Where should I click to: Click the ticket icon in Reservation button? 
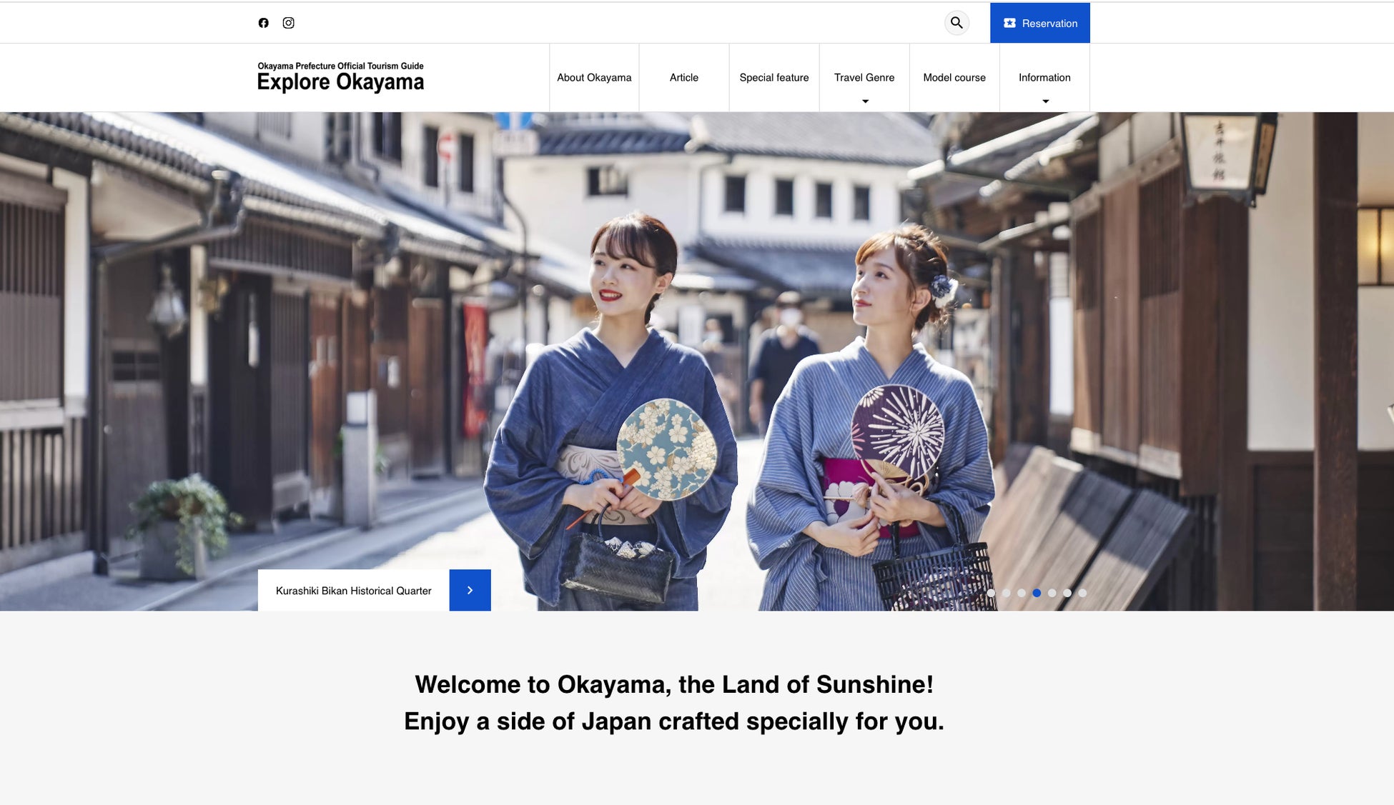click(x=1009, y=23)
